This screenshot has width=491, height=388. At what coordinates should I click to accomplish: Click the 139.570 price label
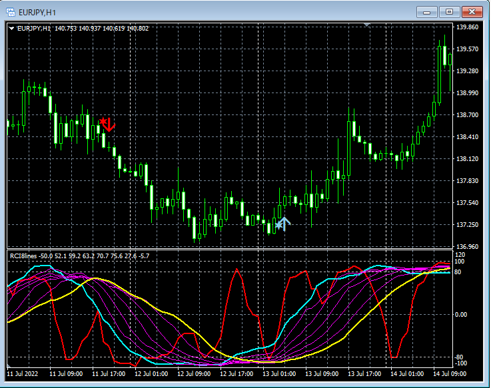(x=467, y=49)
